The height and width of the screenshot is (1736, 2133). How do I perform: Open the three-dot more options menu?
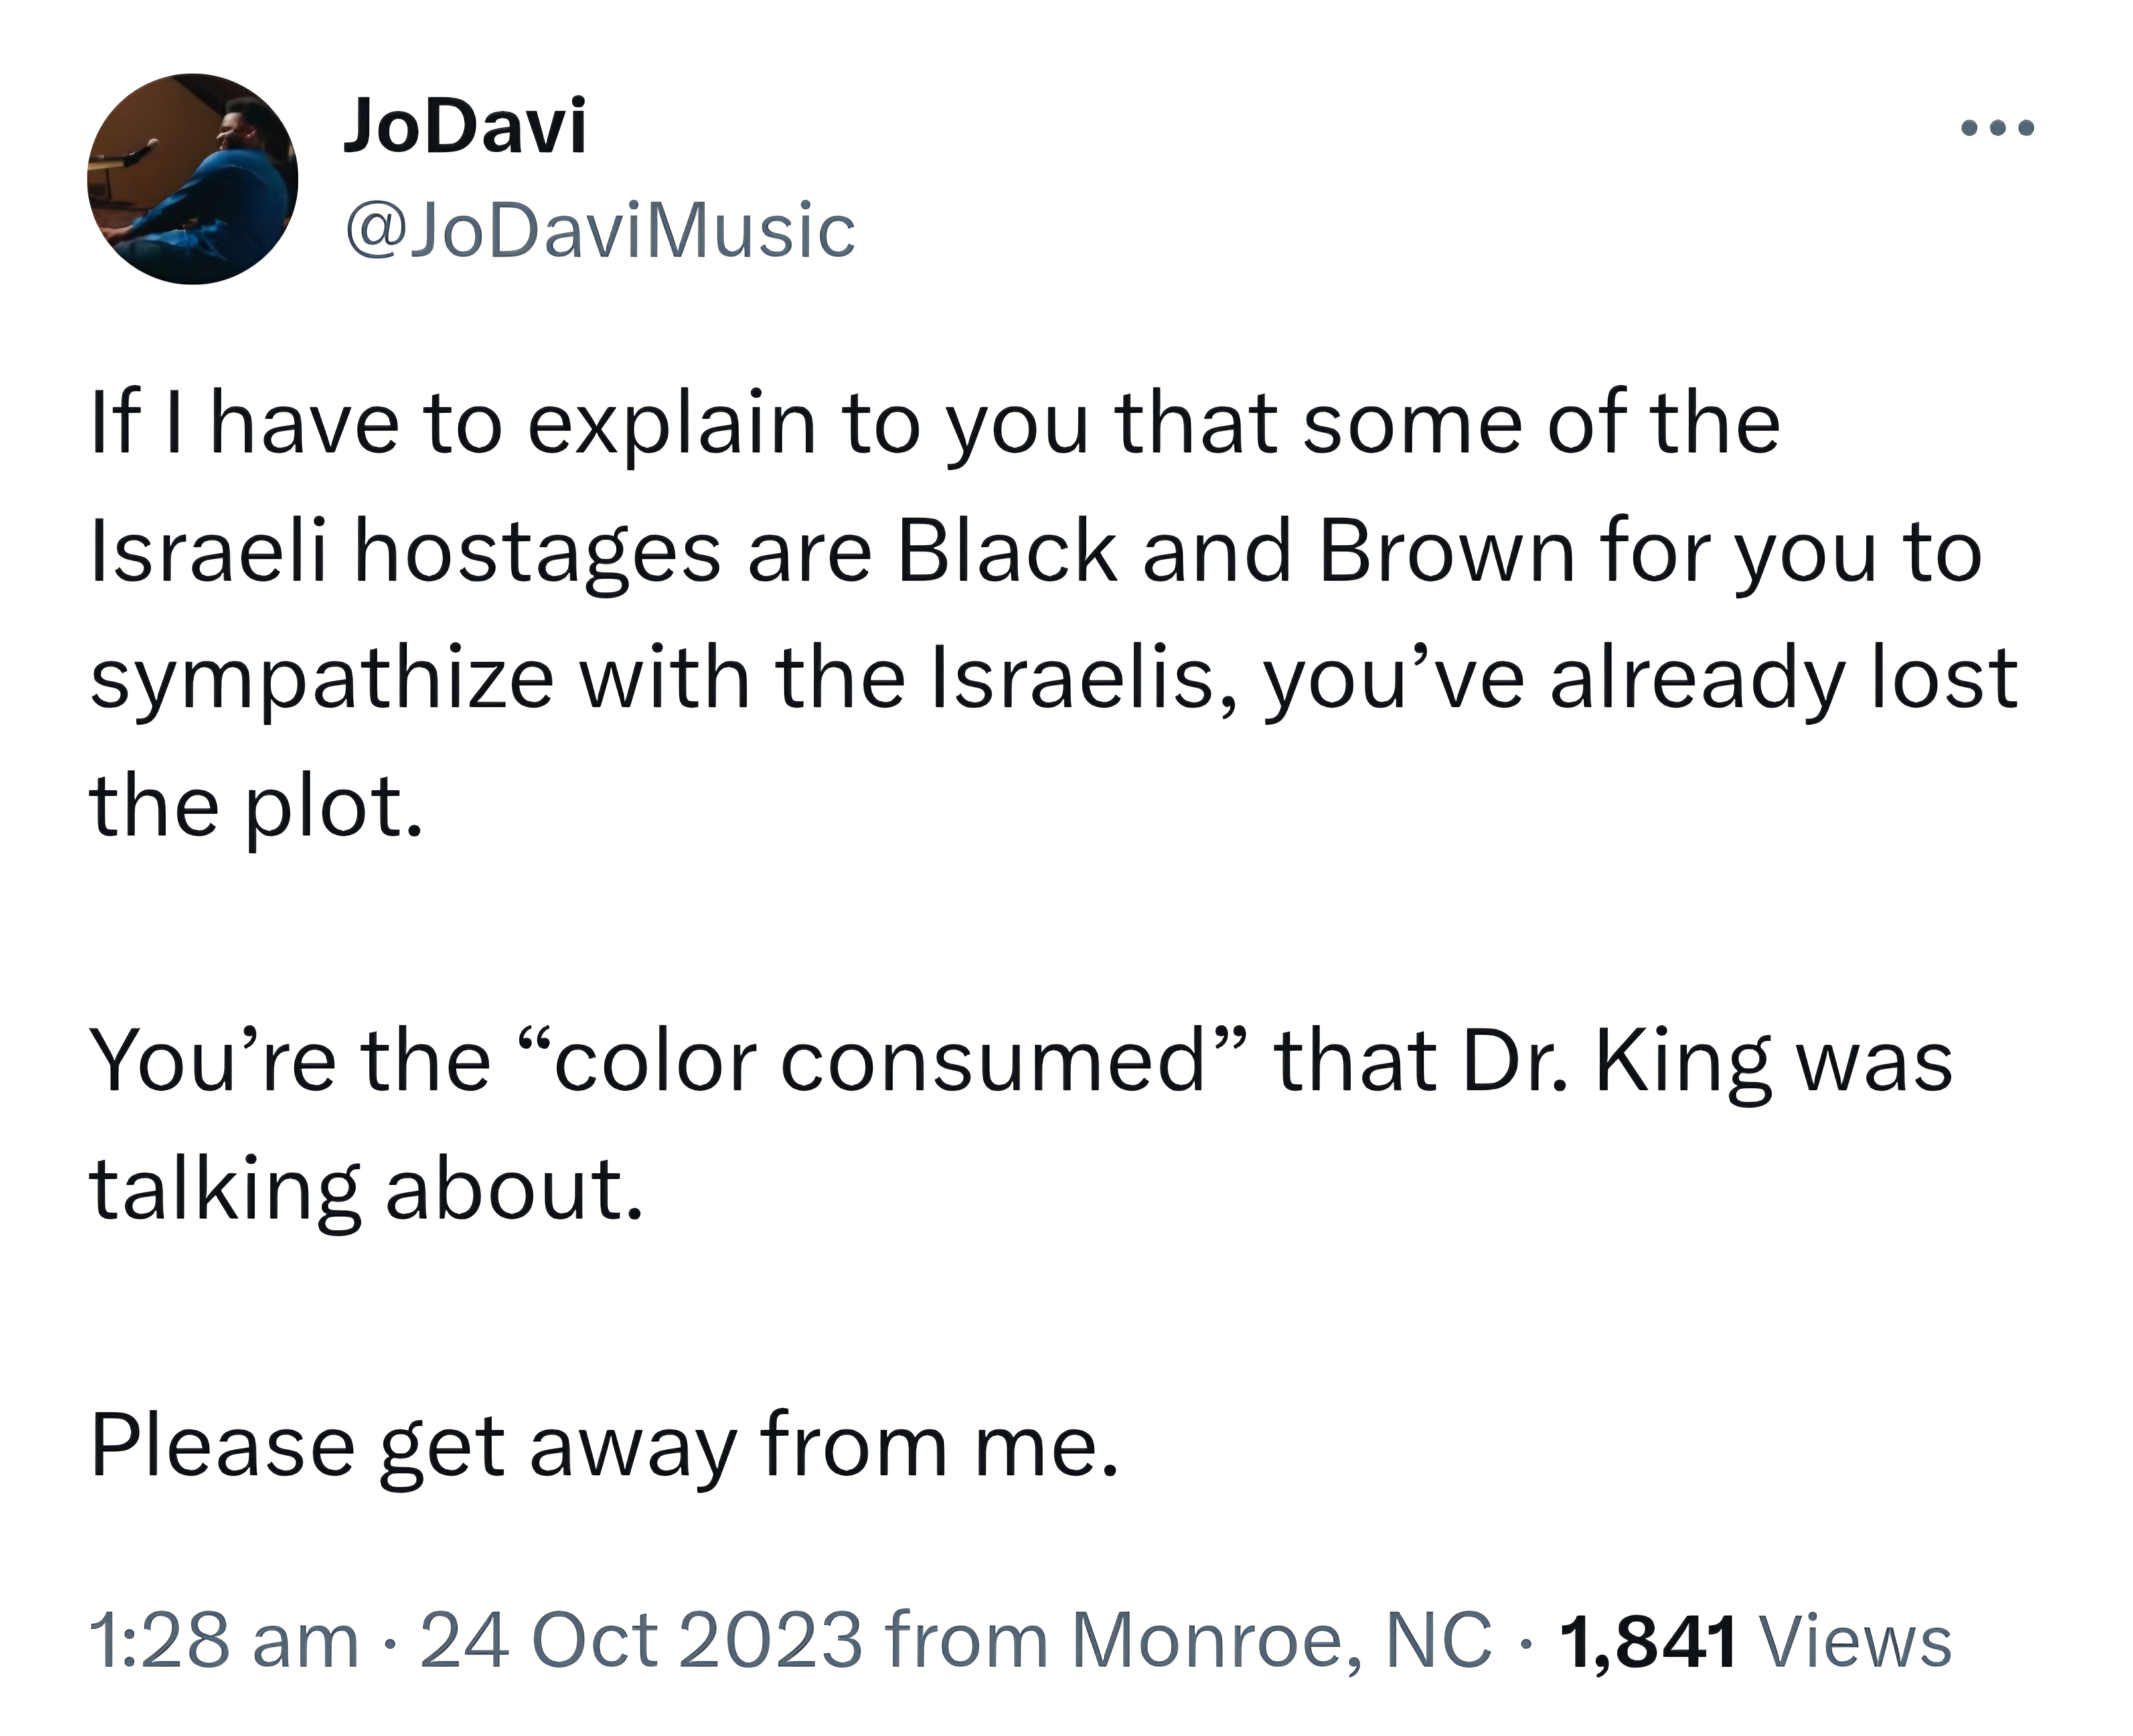(x=1997, y=128)
